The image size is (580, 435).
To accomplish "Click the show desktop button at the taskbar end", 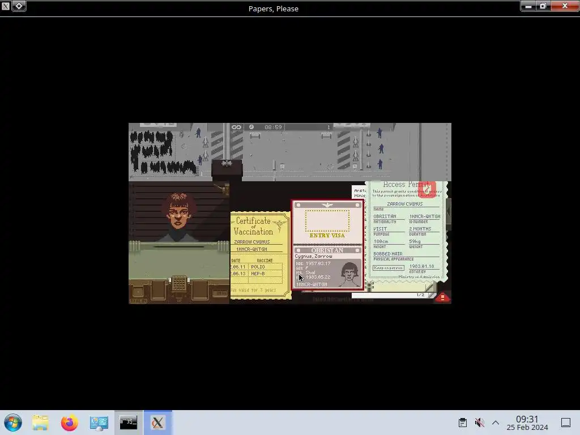I will [566, 423].
